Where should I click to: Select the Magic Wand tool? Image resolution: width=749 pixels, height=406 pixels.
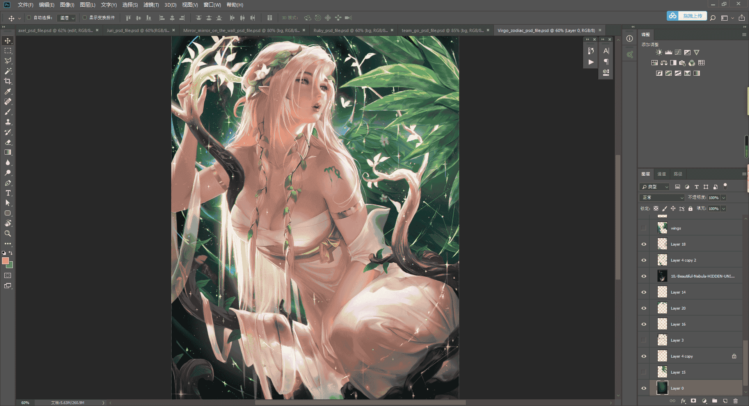click(x=8, y=71)
